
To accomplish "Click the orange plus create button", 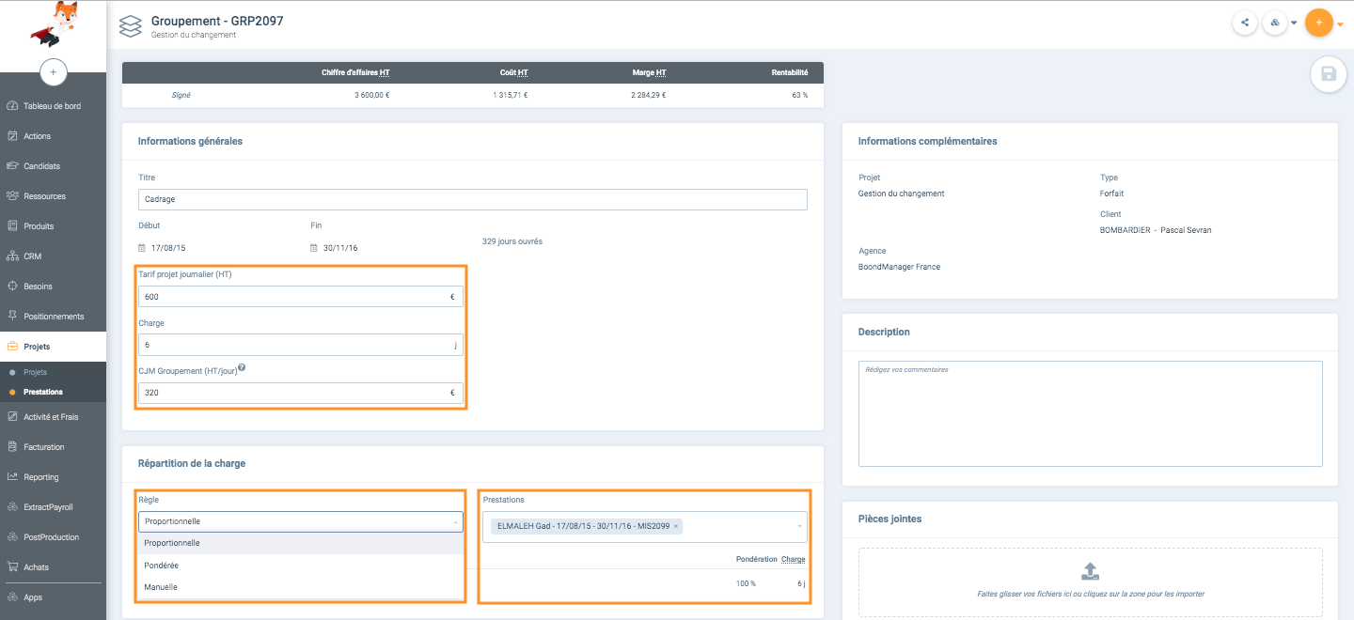I will tap(1319, 23).
